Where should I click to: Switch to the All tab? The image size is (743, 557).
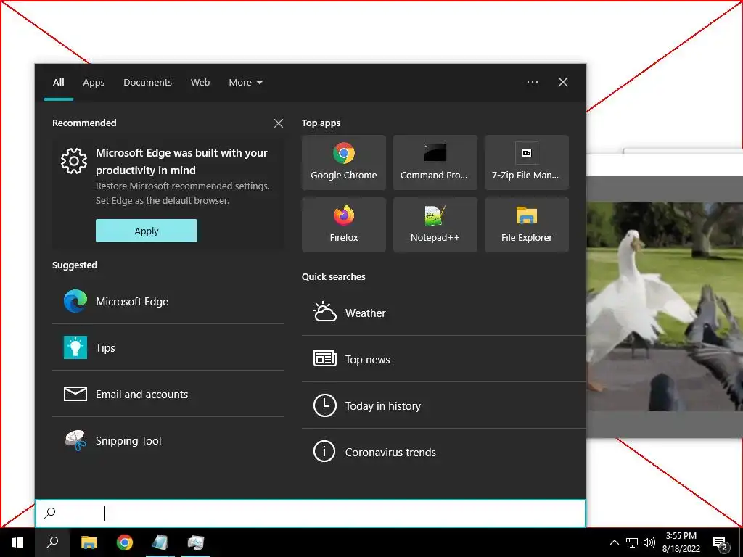click(x=58, y=83)
